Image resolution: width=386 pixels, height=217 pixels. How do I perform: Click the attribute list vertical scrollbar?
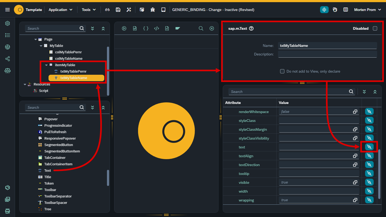tap(379, 174)
